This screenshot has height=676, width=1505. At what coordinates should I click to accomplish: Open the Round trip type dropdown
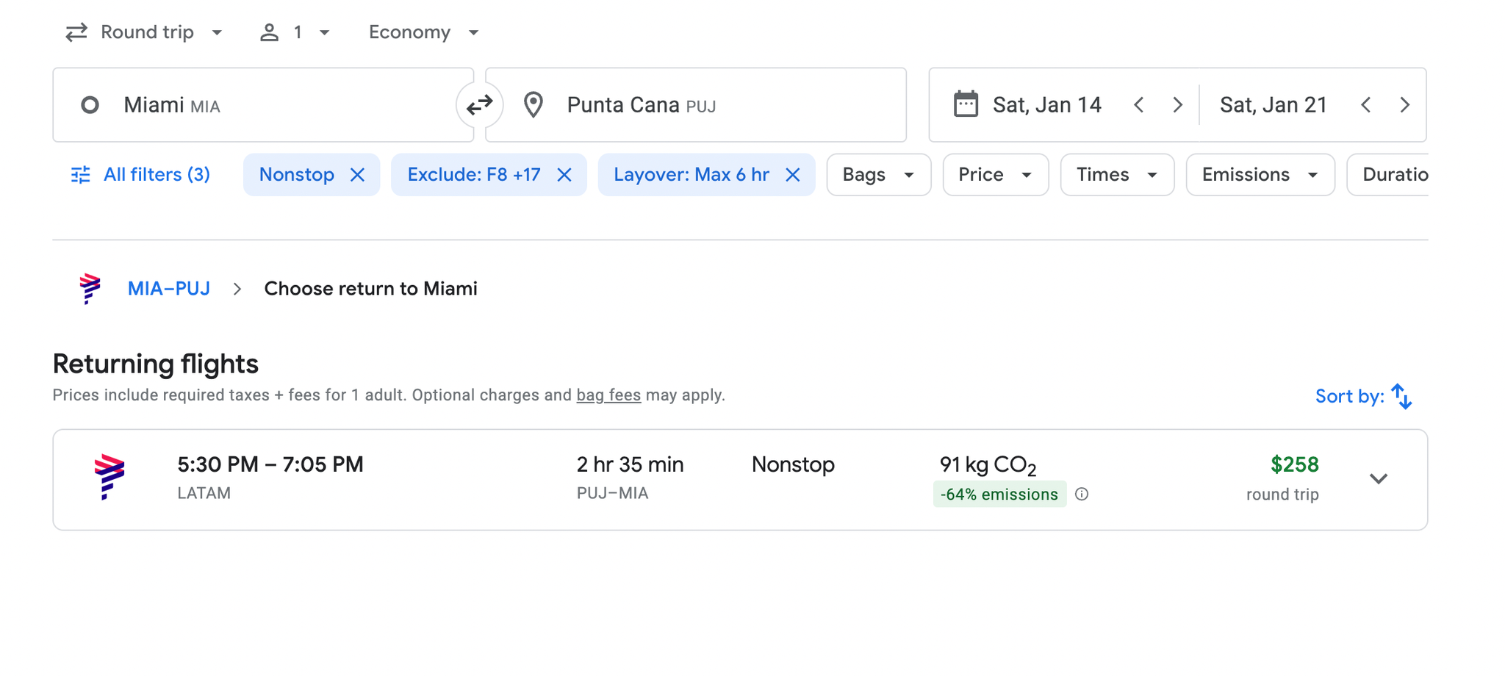tap(144, 32)
